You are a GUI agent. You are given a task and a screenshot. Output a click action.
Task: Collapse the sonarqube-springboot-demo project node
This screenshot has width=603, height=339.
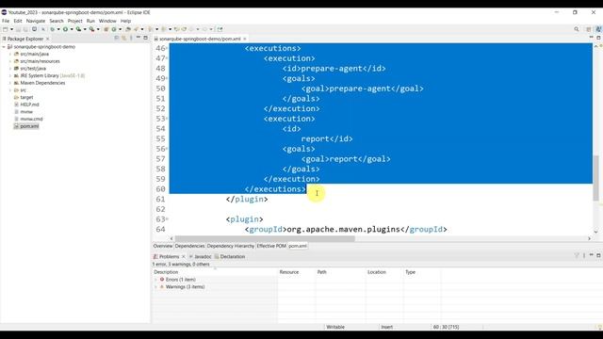pos(4,47)
